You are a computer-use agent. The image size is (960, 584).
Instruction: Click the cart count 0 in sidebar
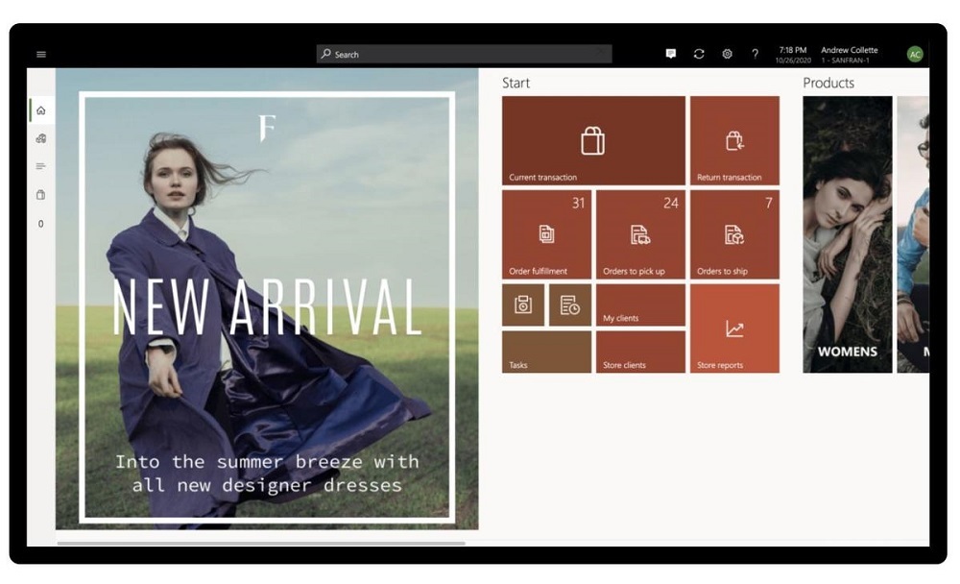pyautogui.click(x=41, y=224)
